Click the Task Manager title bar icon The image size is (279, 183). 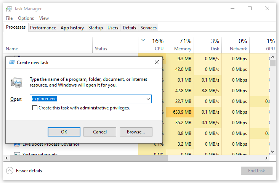coord(9,9)
